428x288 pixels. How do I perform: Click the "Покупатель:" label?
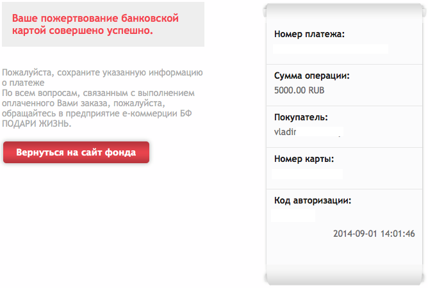pos(300,118)
